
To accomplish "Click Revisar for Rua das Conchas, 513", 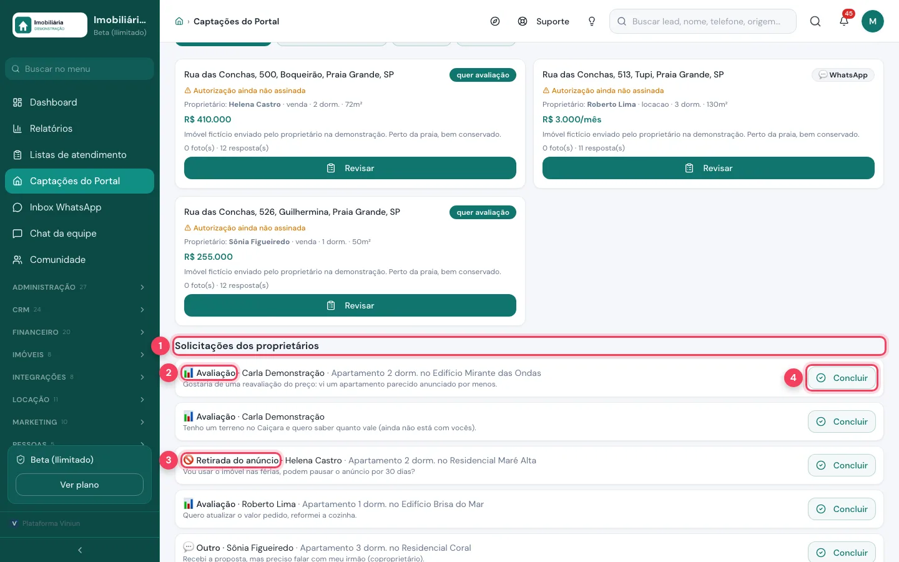I will [709, 168].
